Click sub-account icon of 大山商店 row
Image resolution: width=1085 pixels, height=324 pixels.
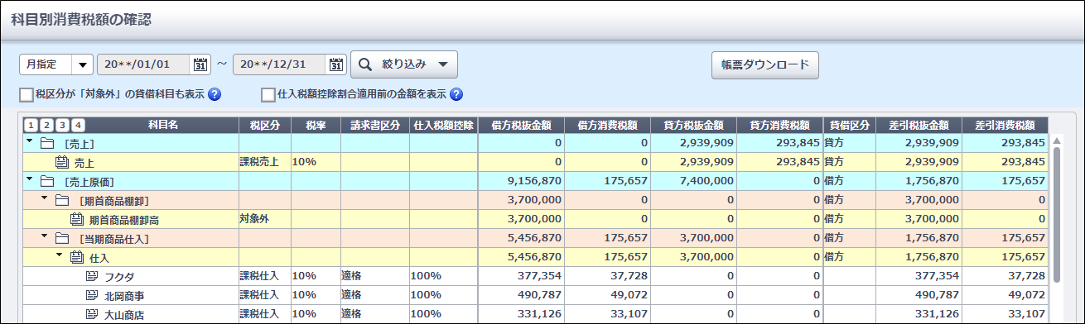click(x=92, y=314)
